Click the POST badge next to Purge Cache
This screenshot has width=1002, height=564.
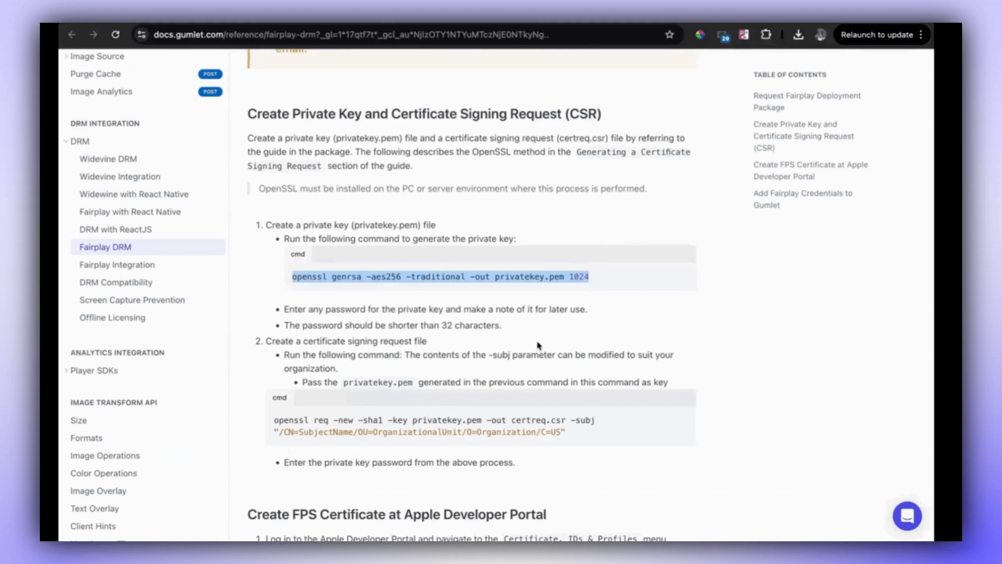click(210, 74)
